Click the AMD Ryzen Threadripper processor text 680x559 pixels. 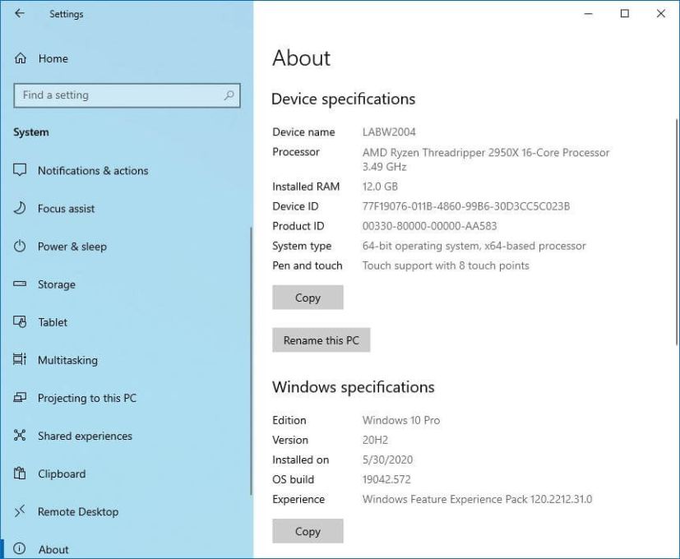coord(486,159)
